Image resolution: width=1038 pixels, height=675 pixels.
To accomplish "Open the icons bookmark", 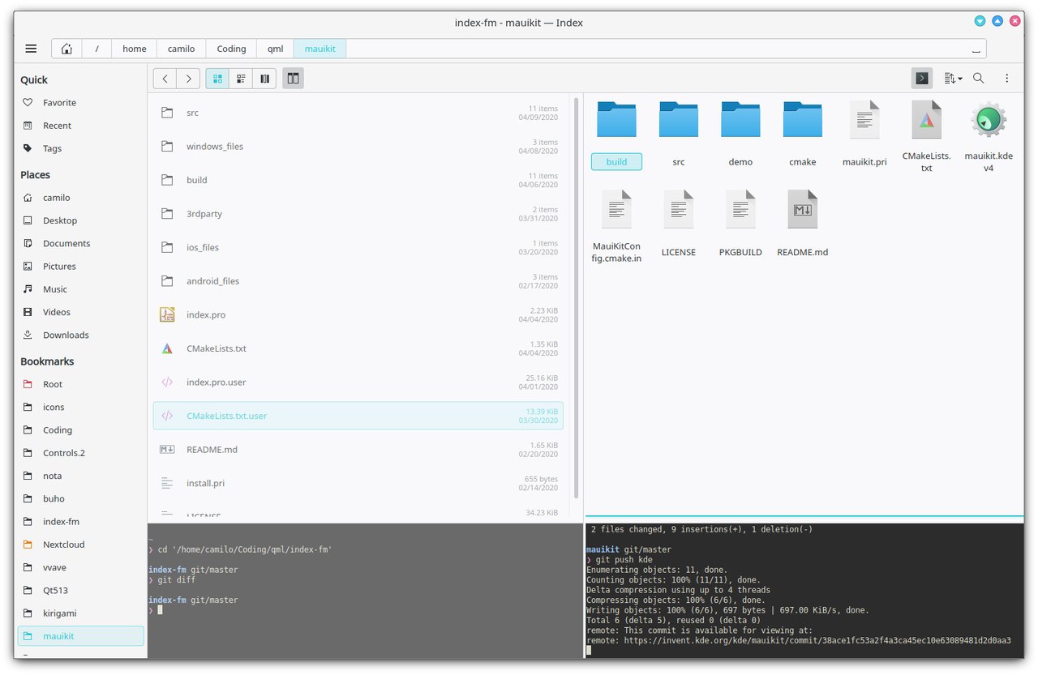I will (81, 407).
